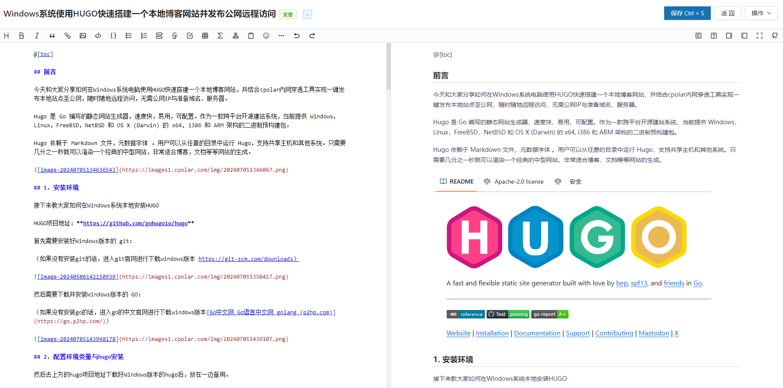Insert a task checklist item
This screenshot has height=388, width=783.
tap(190, 36)
